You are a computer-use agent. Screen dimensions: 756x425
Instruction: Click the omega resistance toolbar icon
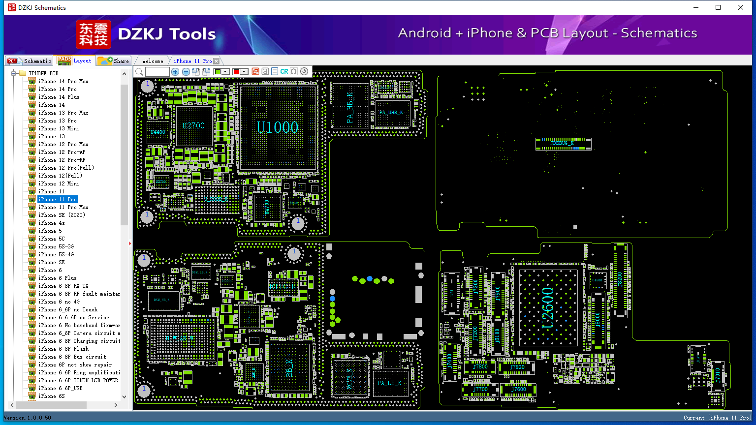point(294,72)
